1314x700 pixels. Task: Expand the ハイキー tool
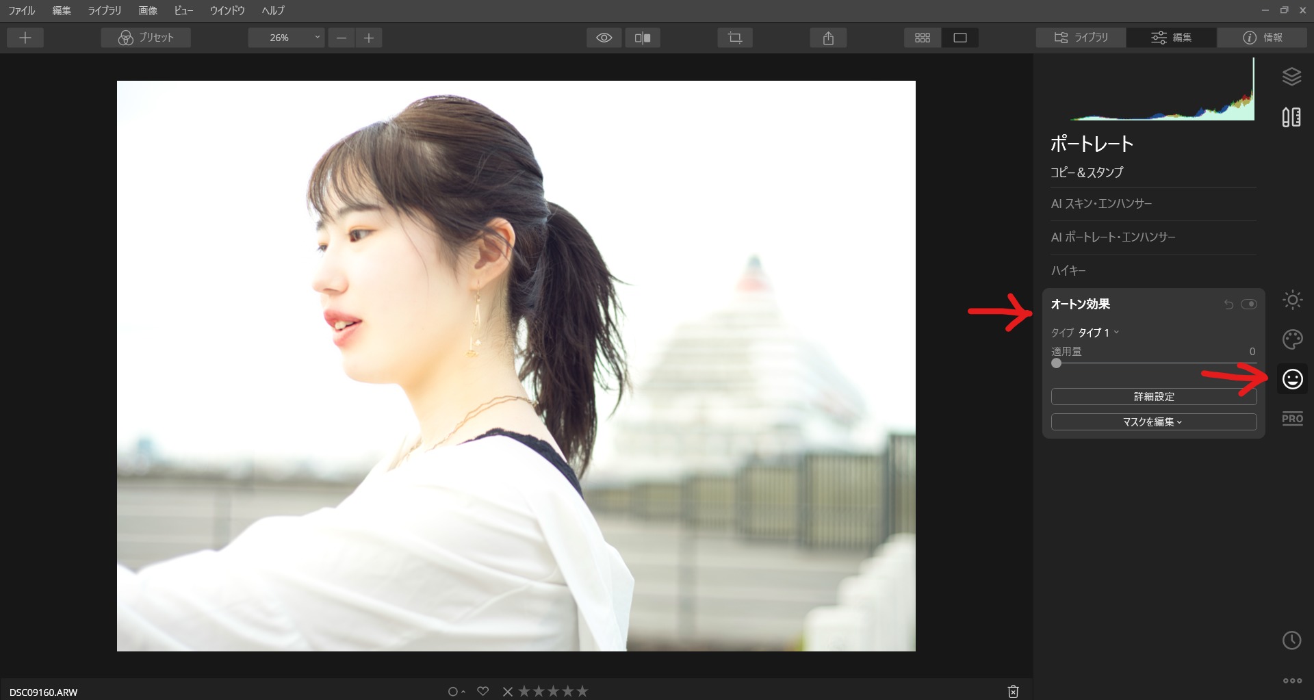click(x=1068, y=271)
